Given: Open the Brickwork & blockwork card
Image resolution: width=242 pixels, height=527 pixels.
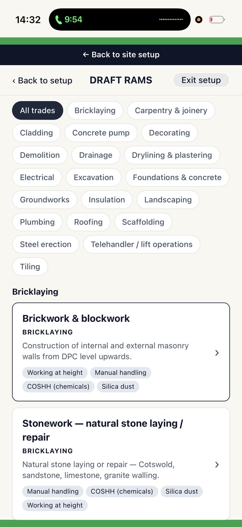Looking at the screenshot, I should 121,352.
